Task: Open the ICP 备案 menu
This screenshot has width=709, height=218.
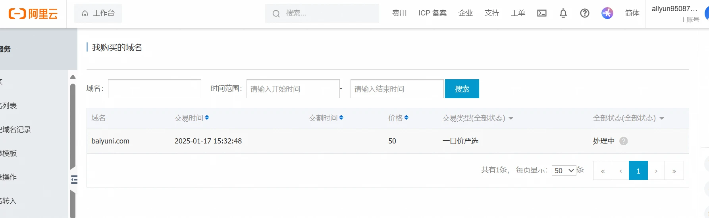Action: 432,13
